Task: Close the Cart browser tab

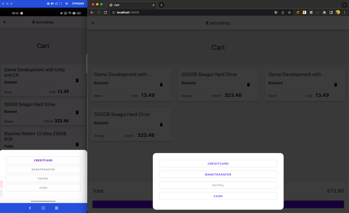Action: 153,5
